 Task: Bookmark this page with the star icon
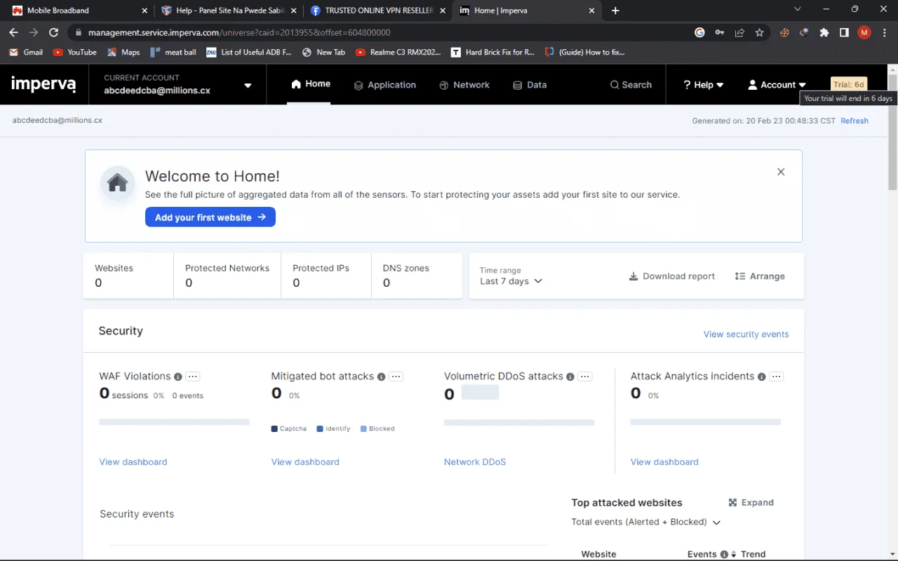pos(759,32)
